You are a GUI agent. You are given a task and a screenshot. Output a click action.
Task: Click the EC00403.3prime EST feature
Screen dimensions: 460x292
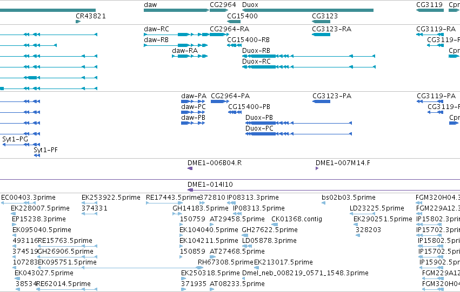point(18,202)
